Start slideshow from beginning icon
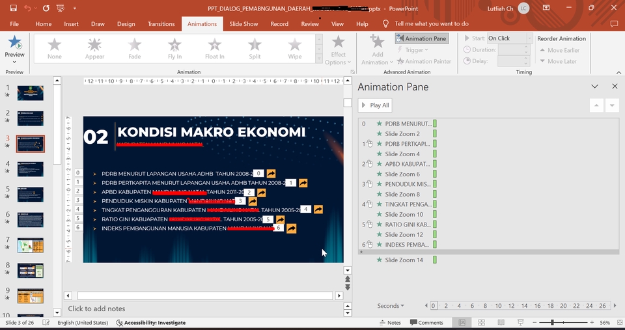The image size is (625, 330). [x=60, y=8]
